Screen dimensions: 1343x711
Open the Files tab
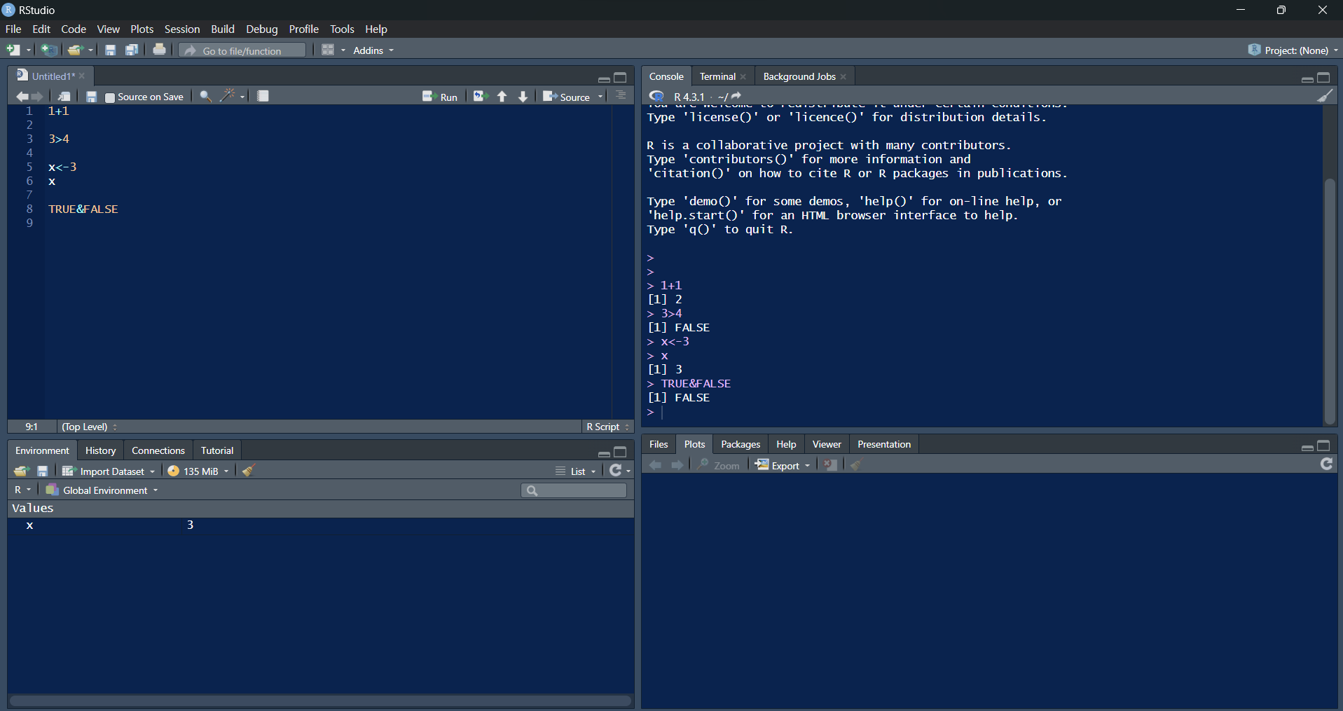(659, 444)
